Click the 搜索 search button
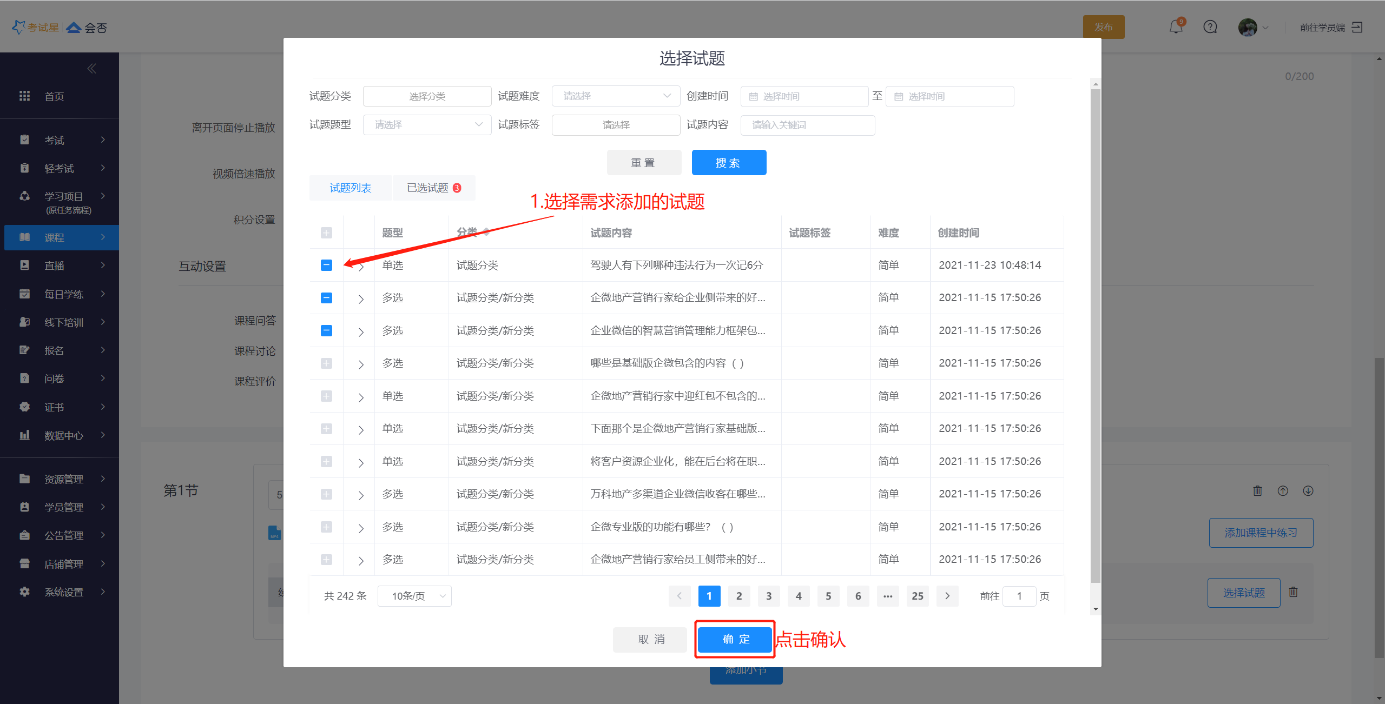Screen dimensions: 1385x704 coord(729,163)
